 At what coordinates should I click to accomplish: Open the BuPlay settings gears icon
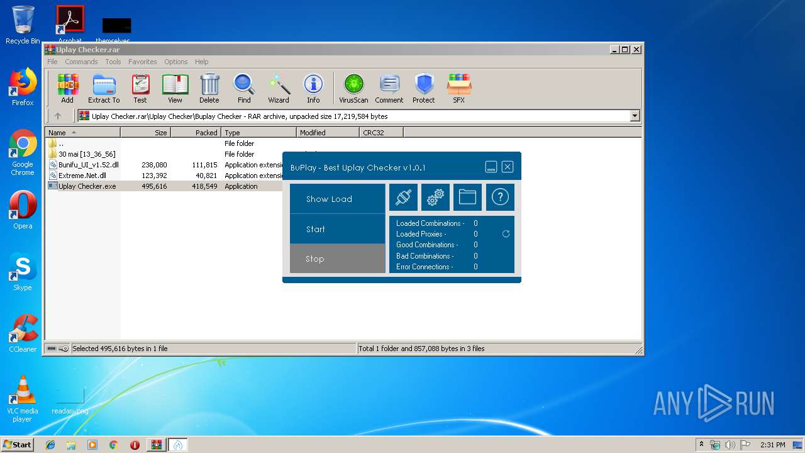(435, 198)
